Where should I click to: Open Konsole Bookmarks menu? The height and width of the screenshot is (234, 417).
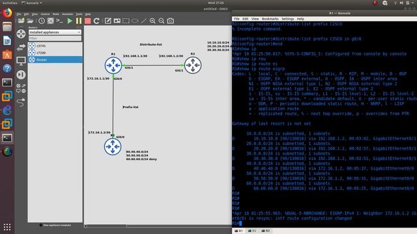click(270, 19)
